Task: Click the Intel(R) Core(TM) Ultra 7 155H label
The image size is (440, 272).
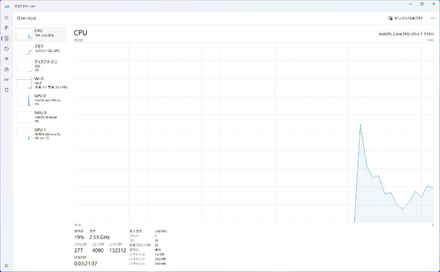Action: 406,34
